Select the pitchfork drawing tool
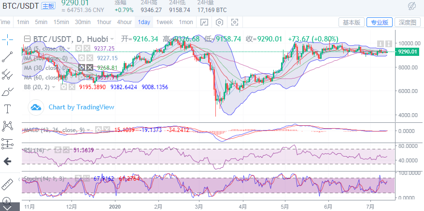The height and width of the screenshot is (211, 424). 7,74
